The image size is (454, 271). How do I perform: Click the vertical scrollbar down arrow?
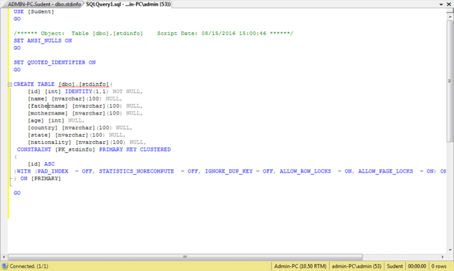(450, 250)
